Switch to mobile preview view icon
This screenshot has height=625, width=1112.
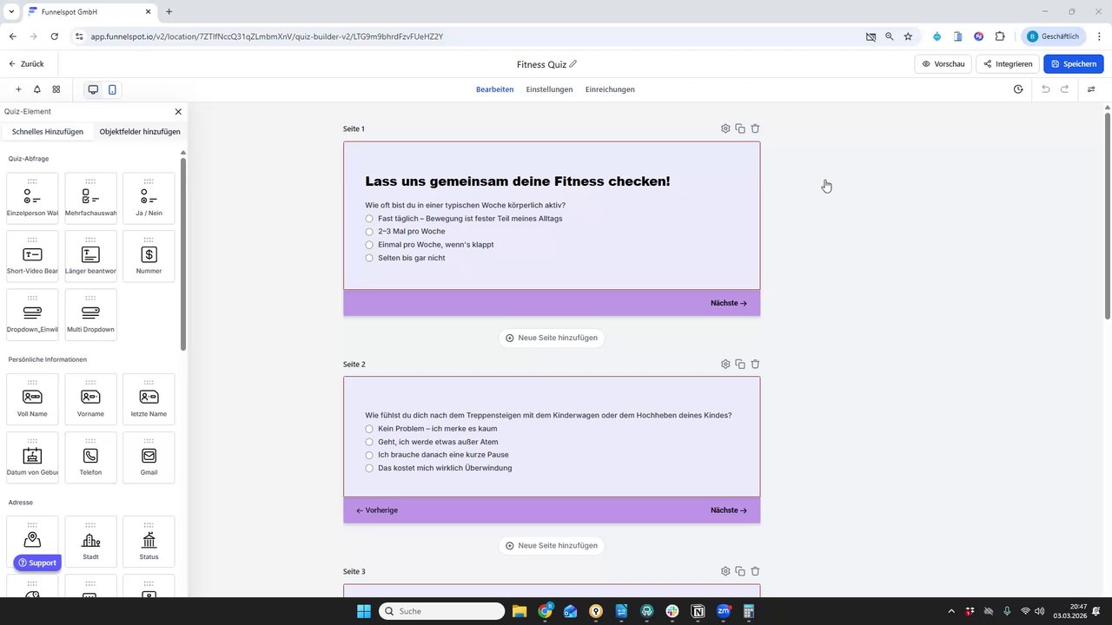112,89
